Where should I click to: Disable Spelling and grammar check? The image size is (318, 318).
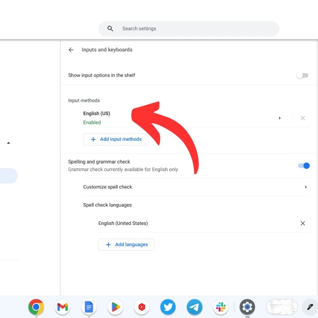pyautogui.click(x=303, y=165)
